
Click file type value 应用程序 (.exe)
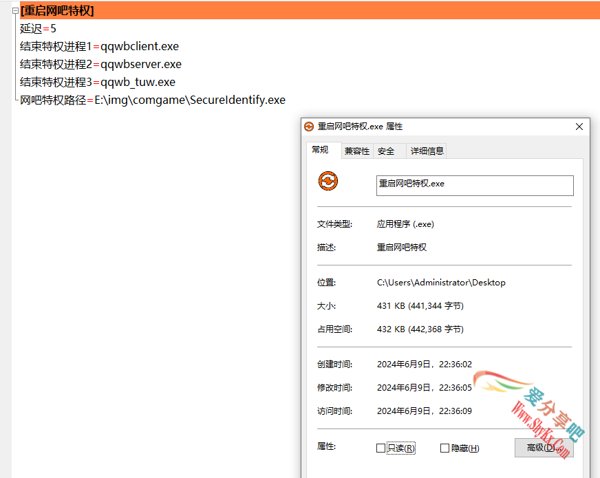(x=405, y=224)
